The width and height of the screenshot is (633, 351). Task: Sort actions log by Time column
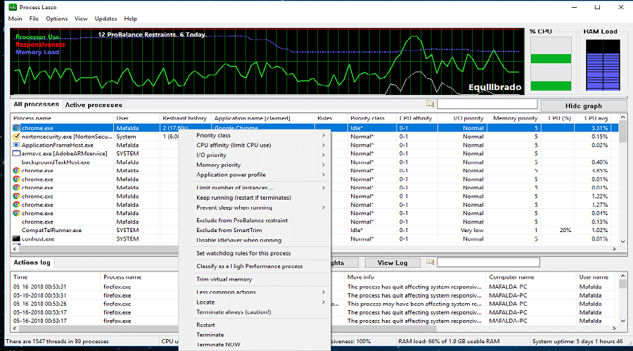(56, 277)
